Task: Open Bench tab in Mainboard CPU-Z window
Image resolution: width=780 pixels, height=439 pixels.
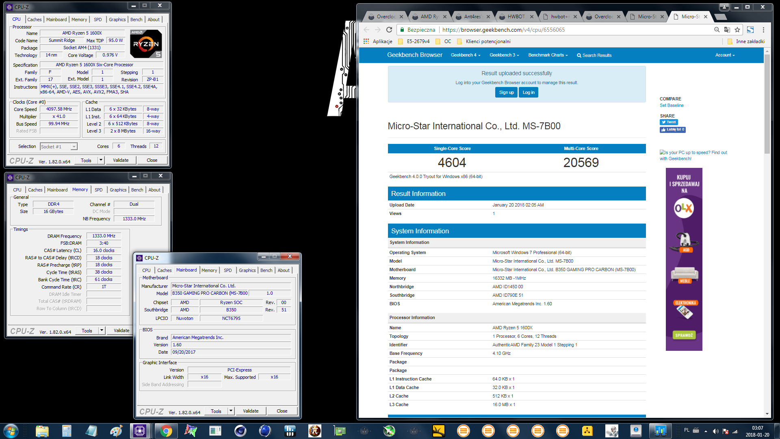Action: pos(266,270)
